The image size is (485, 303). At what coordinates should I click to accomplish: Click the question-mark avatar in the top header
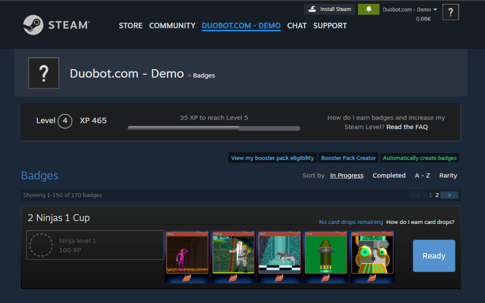point(451,12)
